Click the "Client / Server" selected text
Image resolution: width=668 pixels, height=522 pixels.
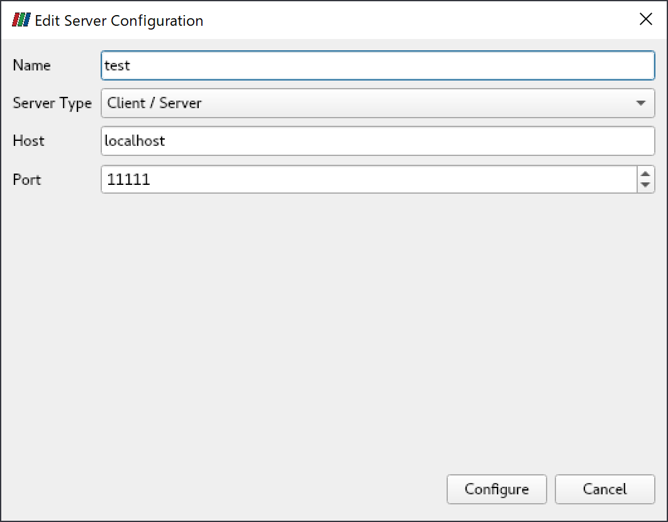pos(154,103)
